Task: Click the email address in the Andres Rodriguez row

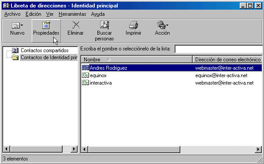Action: 224,68
